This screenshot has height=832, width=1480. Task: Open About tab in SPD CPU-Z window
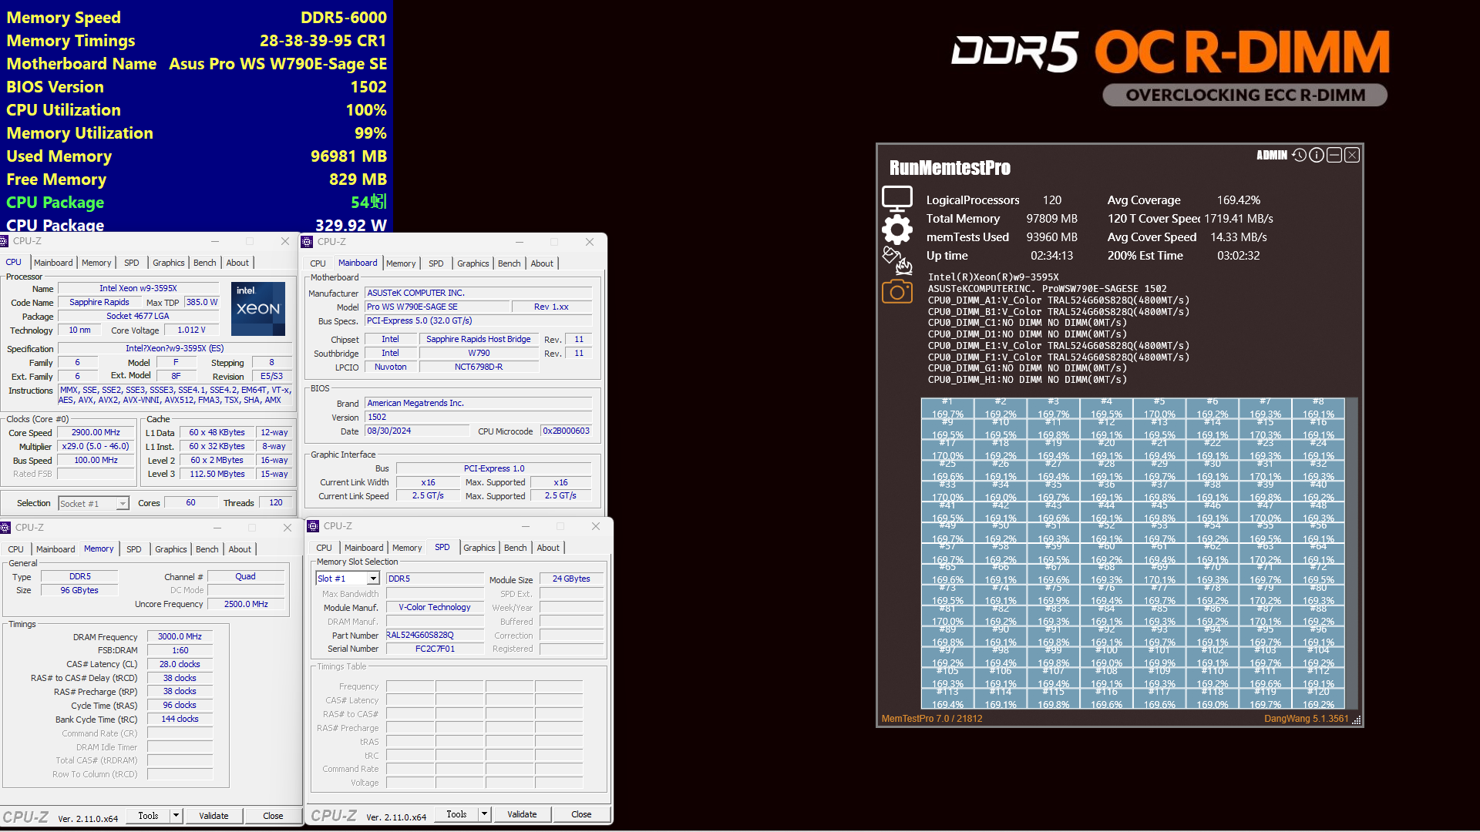coord(548,548)
